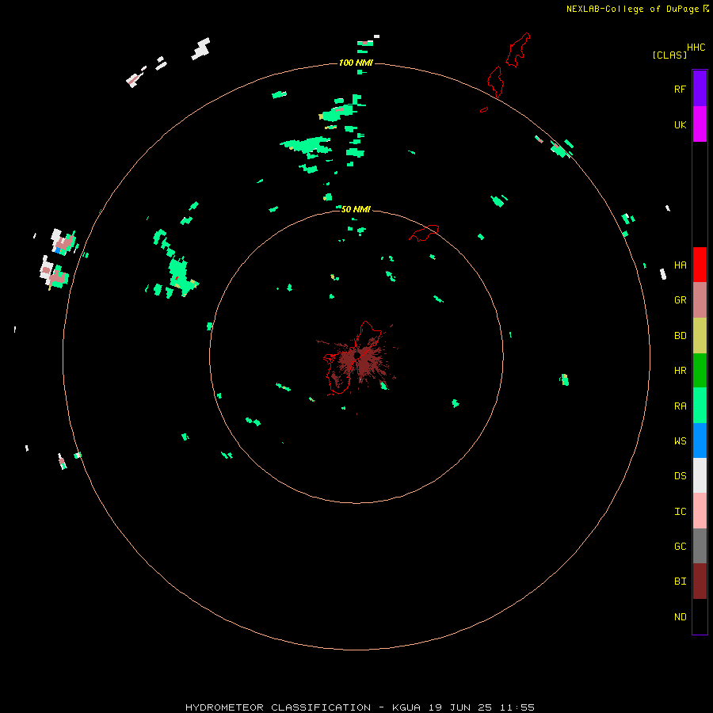The width and height of the screenshot is (713, 713).
Task: Click the UK magenta legend swatch
Action: [700, 124]
